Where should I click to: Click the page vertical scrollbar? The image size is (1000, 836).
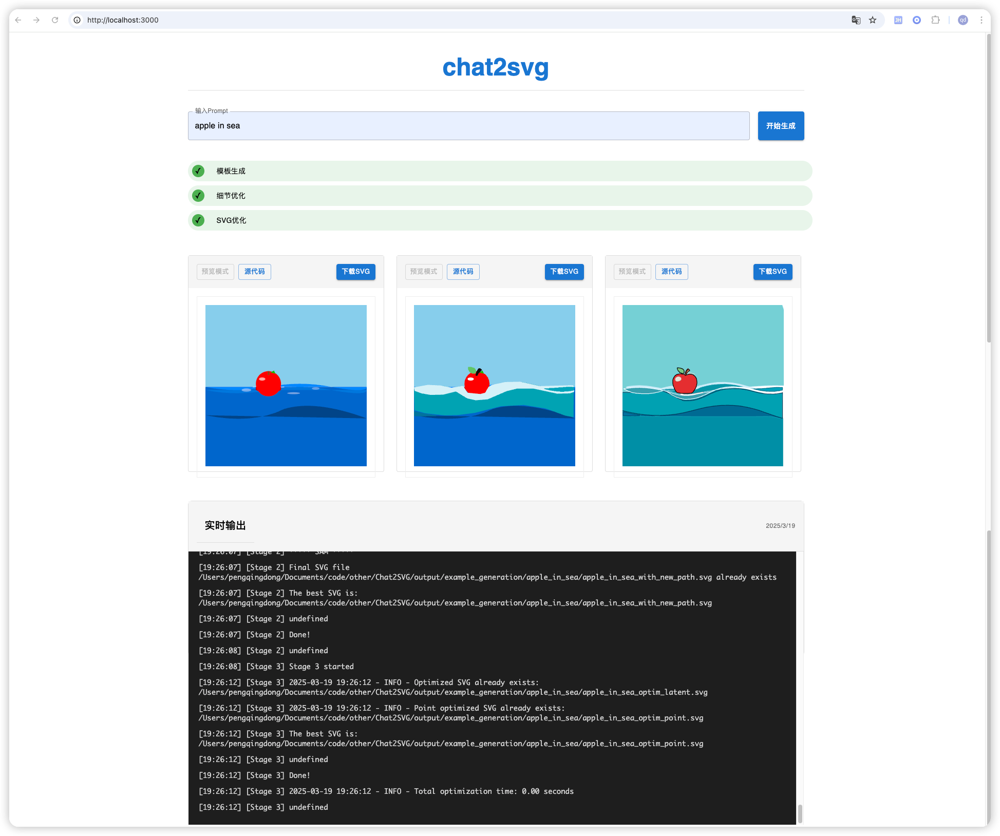pyautogui.click(x=989, y=189)
